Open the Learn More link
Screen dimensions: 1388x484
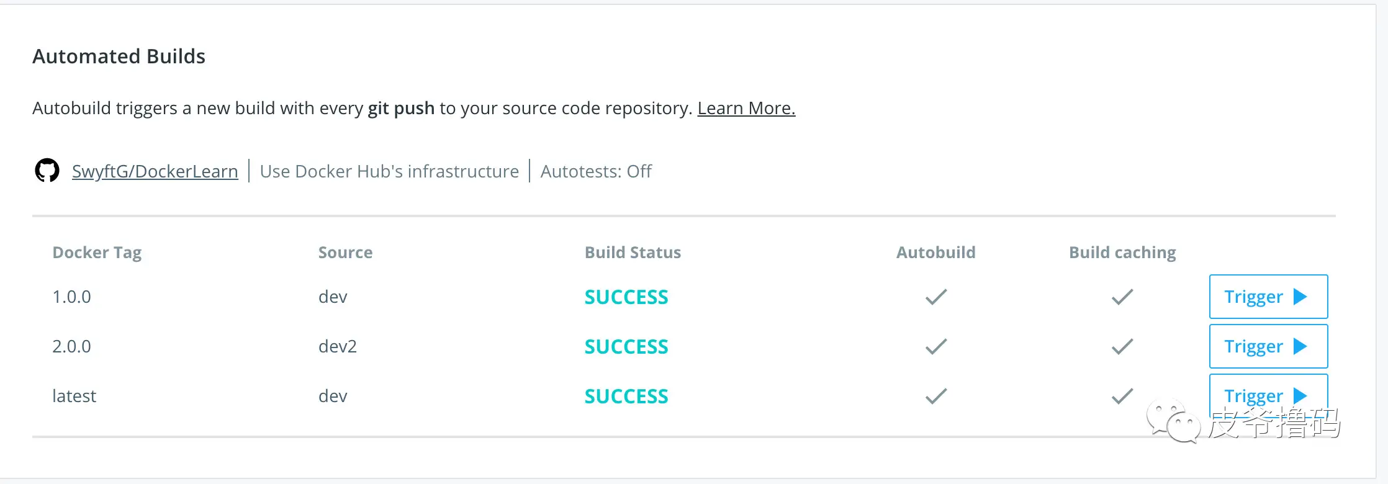(746, 108)
